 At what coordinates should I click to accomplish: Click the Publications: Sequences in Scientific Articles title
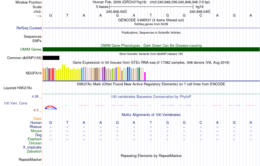(151, 33)
